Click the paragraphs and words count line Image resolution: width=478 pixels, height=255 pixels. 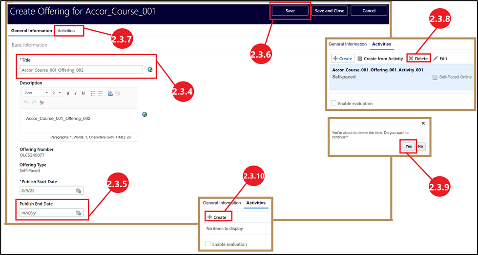tap(90, 137)
